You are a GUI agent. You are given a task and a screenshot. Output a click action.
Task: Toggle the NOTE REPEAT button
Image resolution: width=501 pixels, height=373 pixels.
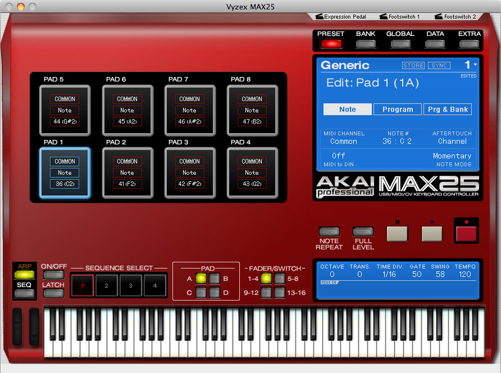click(x=329, y=231)
